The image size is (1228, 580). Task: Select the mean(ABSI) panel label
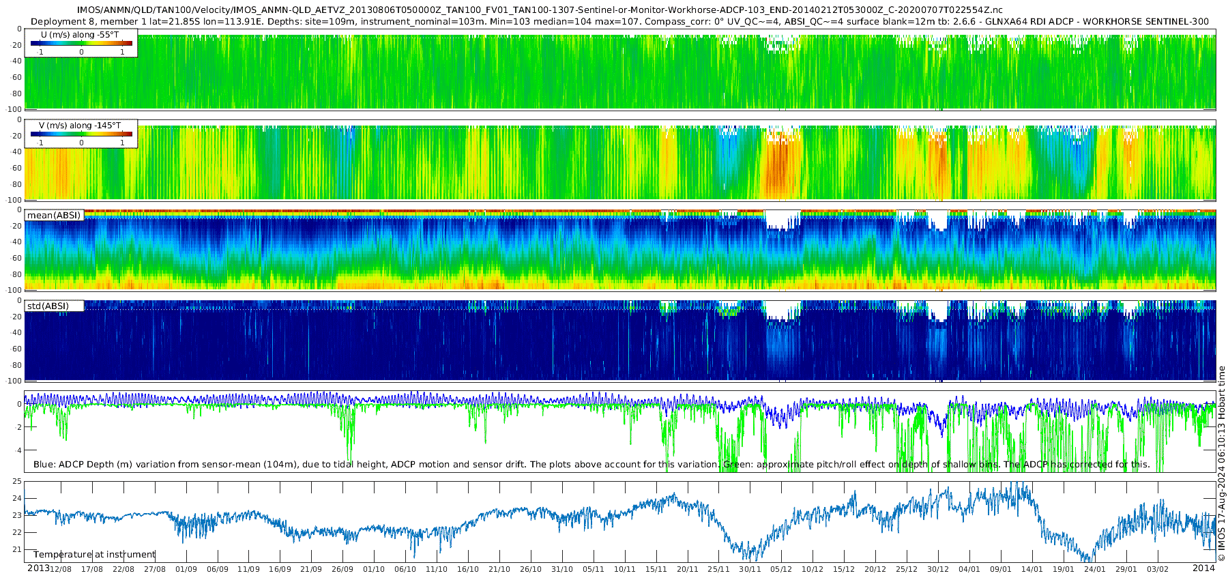[x=54, y=216]
